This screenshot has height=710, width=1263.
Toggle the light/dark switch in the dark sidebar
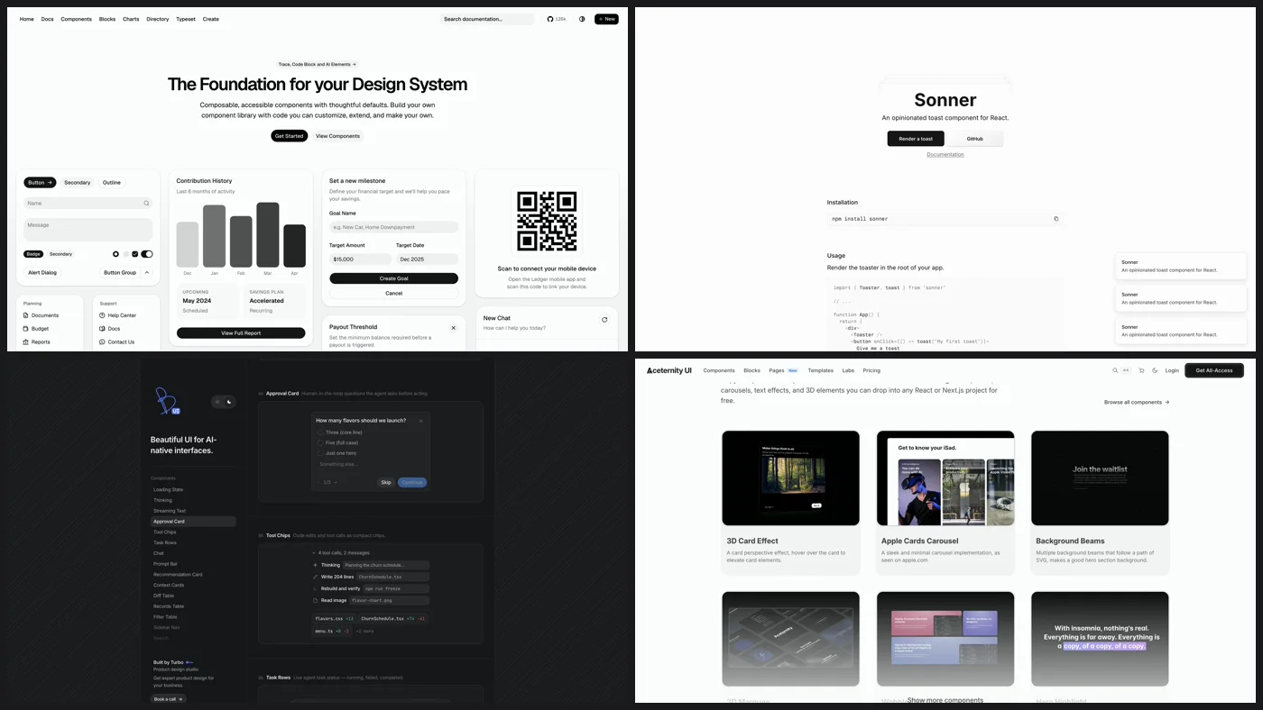point(223,402)
